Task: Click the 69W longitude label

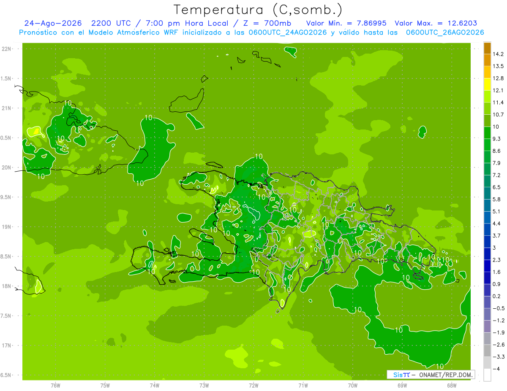Action: [402, 386]
